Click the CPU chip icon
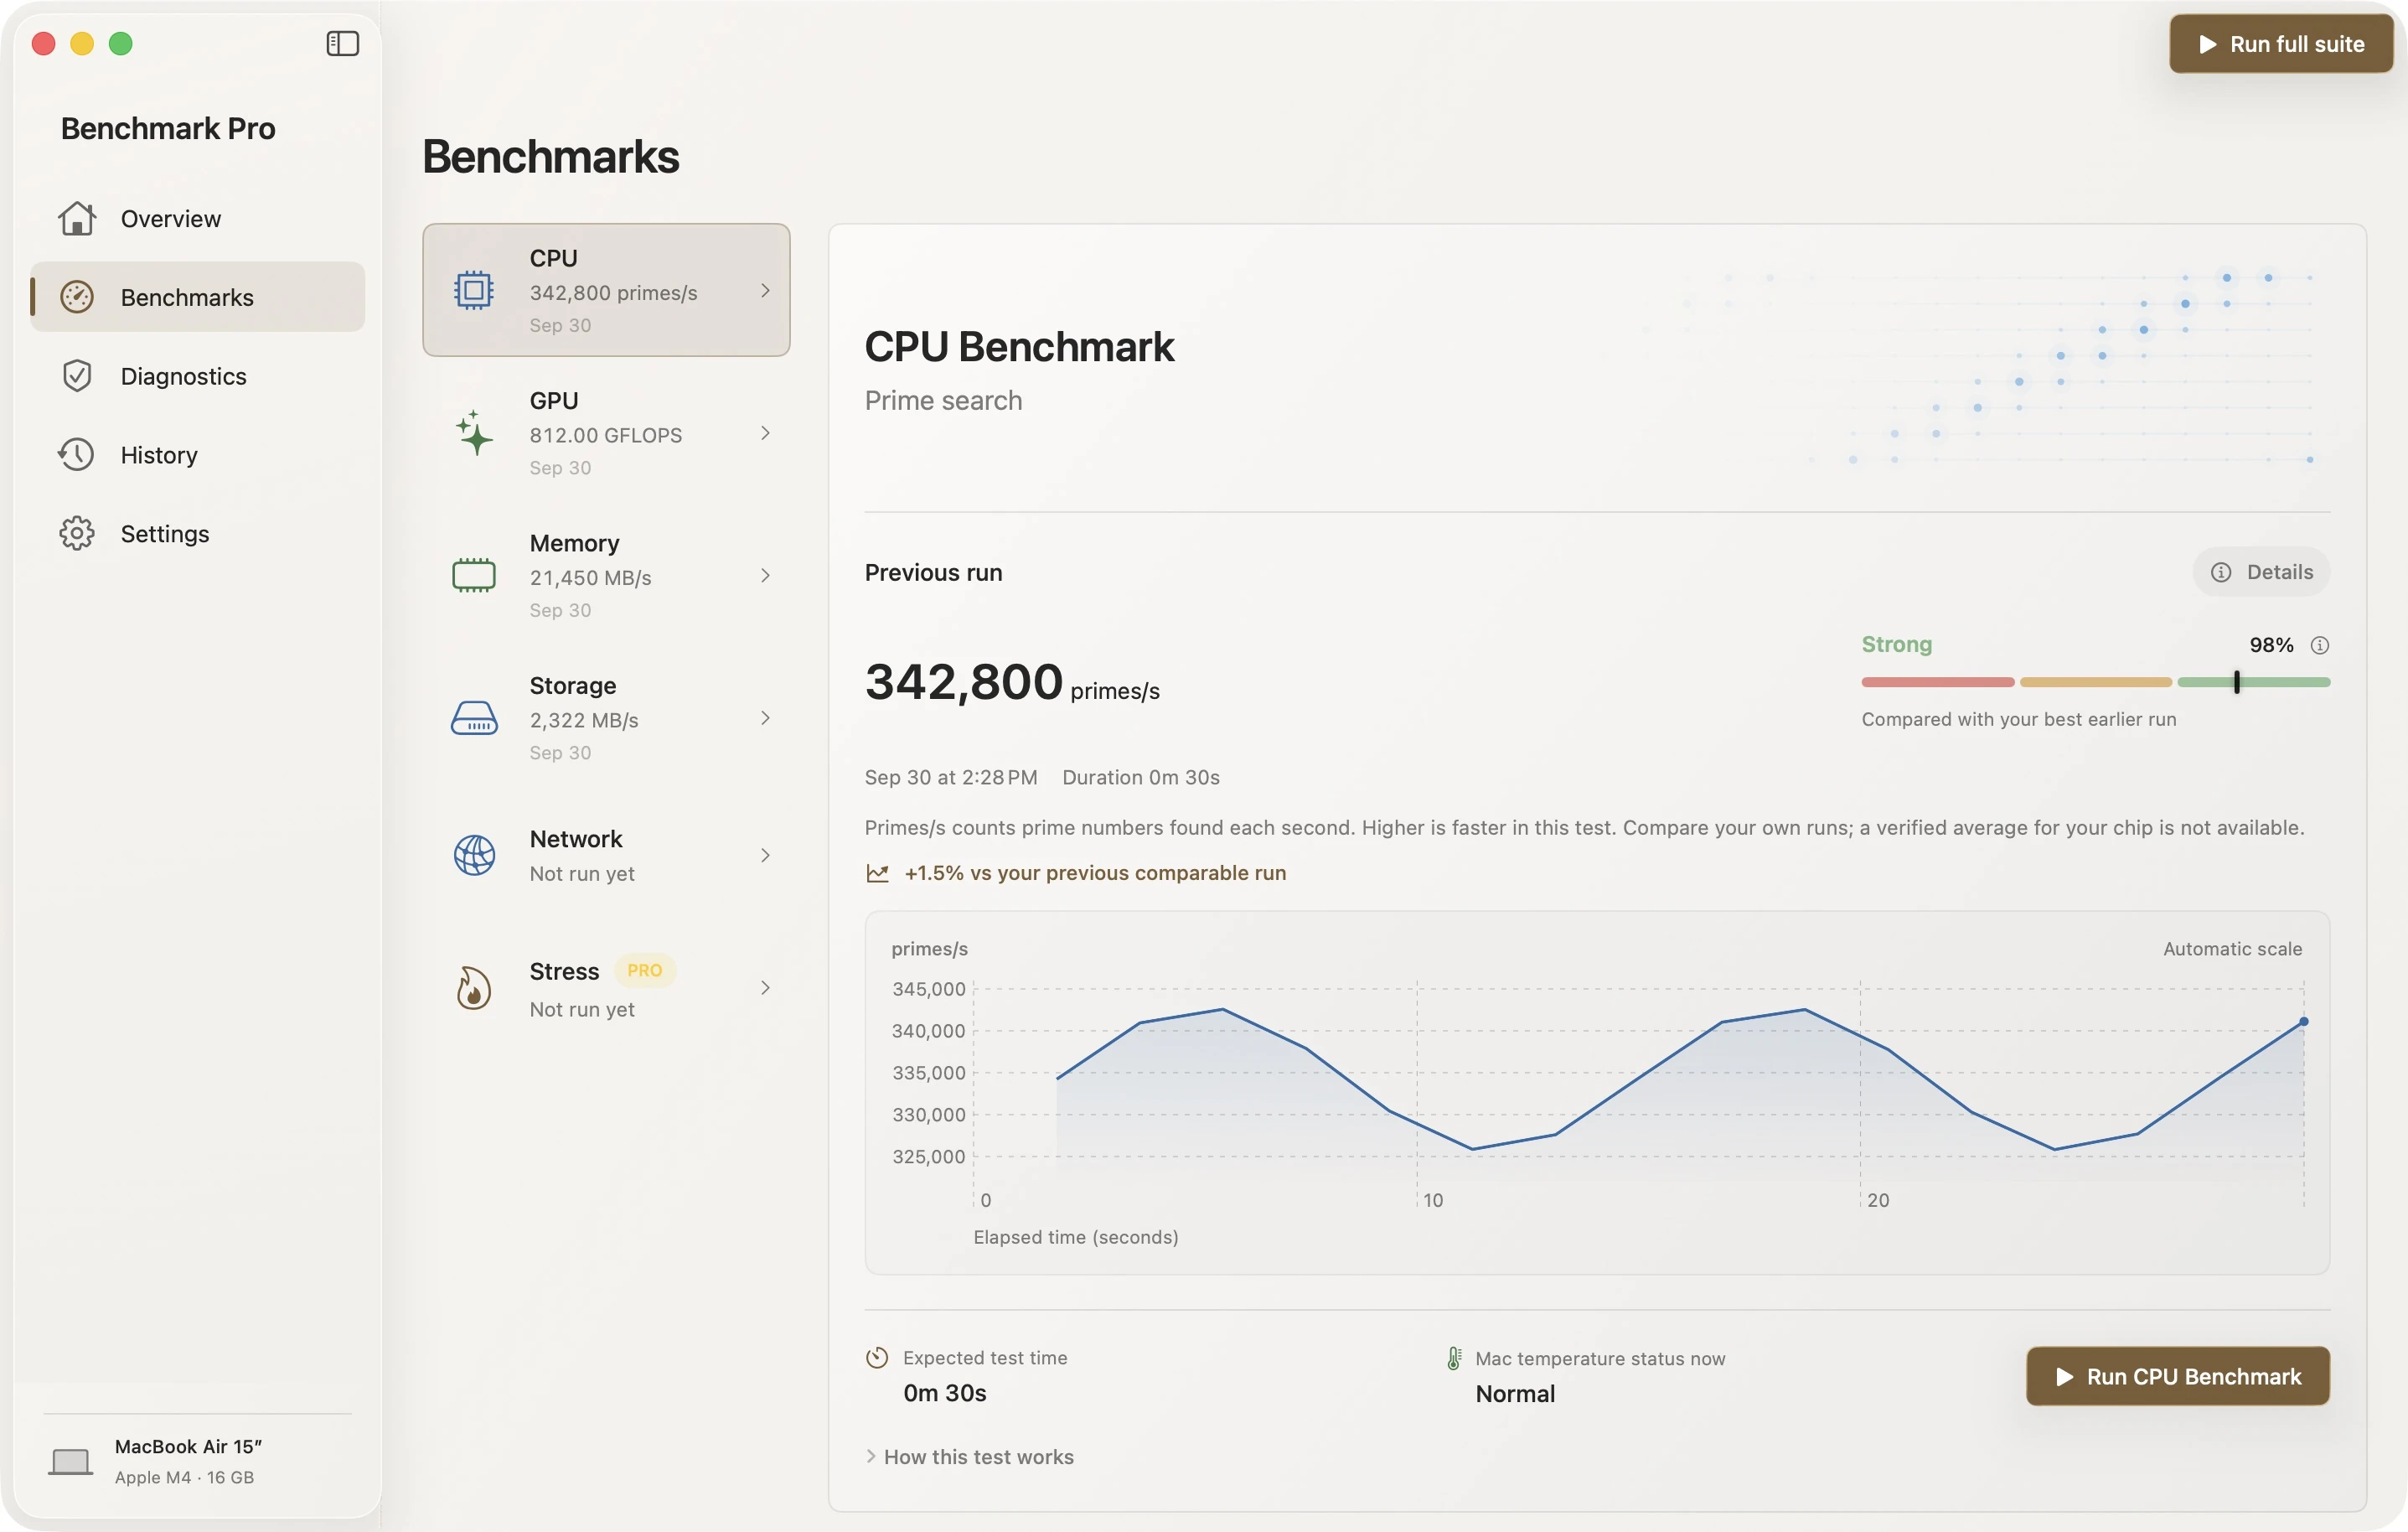 474,290
